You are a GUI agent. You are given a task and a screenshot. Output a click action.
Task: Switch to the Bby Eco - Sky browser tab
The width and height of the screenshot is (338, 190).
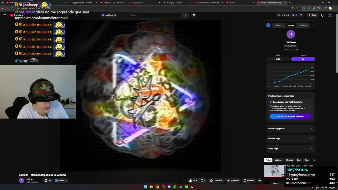pos(114,3)
